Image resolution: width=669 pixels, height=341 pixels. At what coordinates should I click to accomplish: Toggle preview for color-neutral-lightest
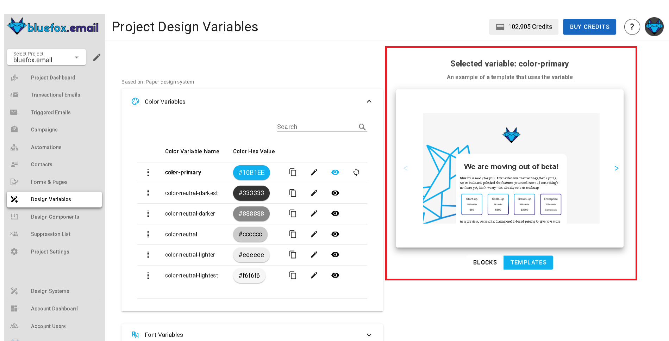pyautogui.click(x=335, y=275)
